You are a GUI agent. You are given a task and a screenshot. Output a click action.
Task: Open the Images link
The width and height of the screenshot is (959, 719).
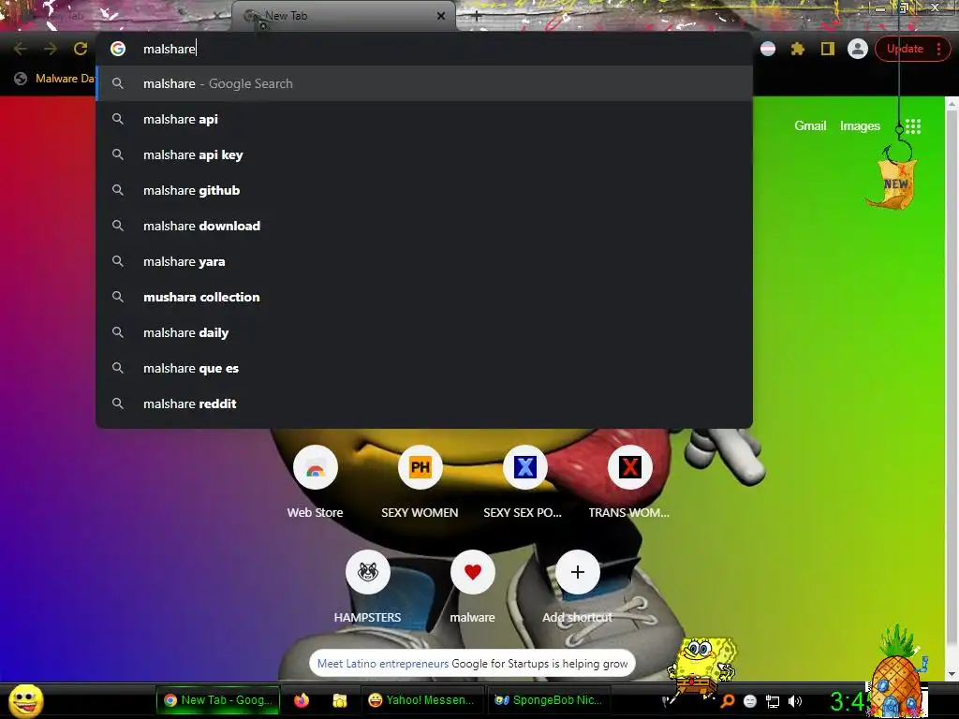tap(860, 125)
